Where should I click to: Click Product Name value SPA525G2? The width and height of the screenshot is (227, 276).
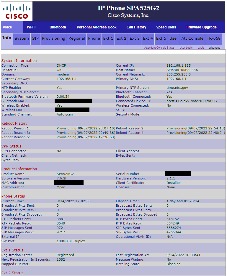(x=65, y=174)
